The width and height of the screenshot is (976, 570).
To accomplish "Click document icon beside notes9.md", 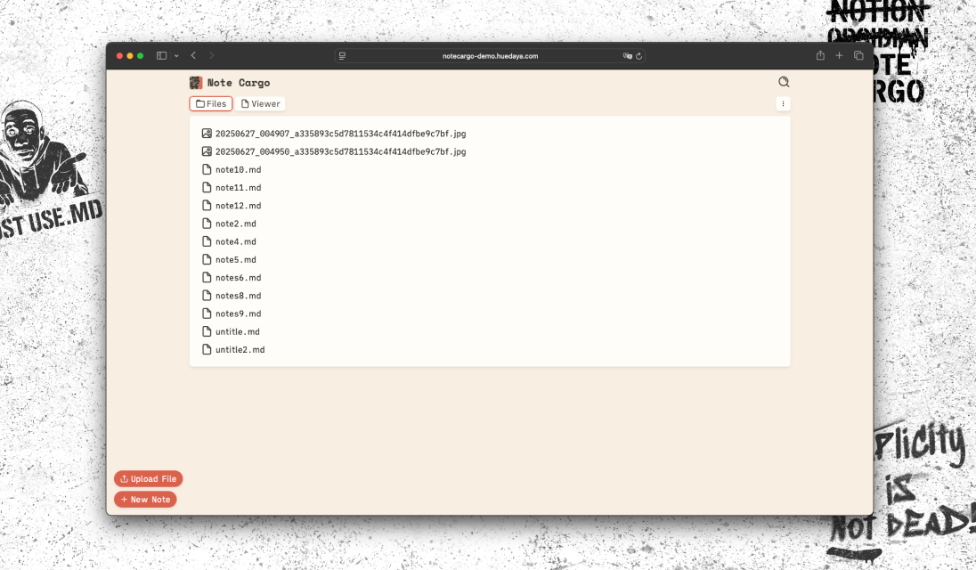I will pos(207,313).
